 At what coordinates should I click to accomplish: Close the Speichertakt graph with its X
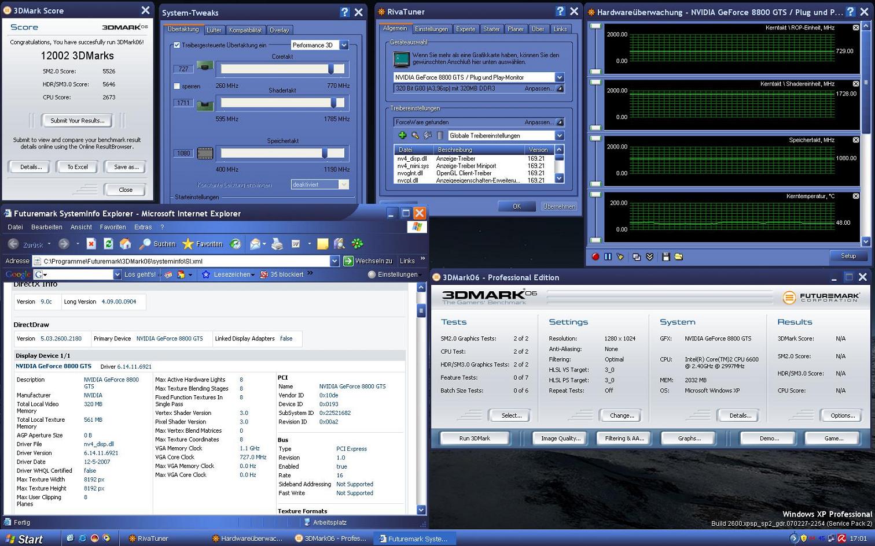(856, 140)
